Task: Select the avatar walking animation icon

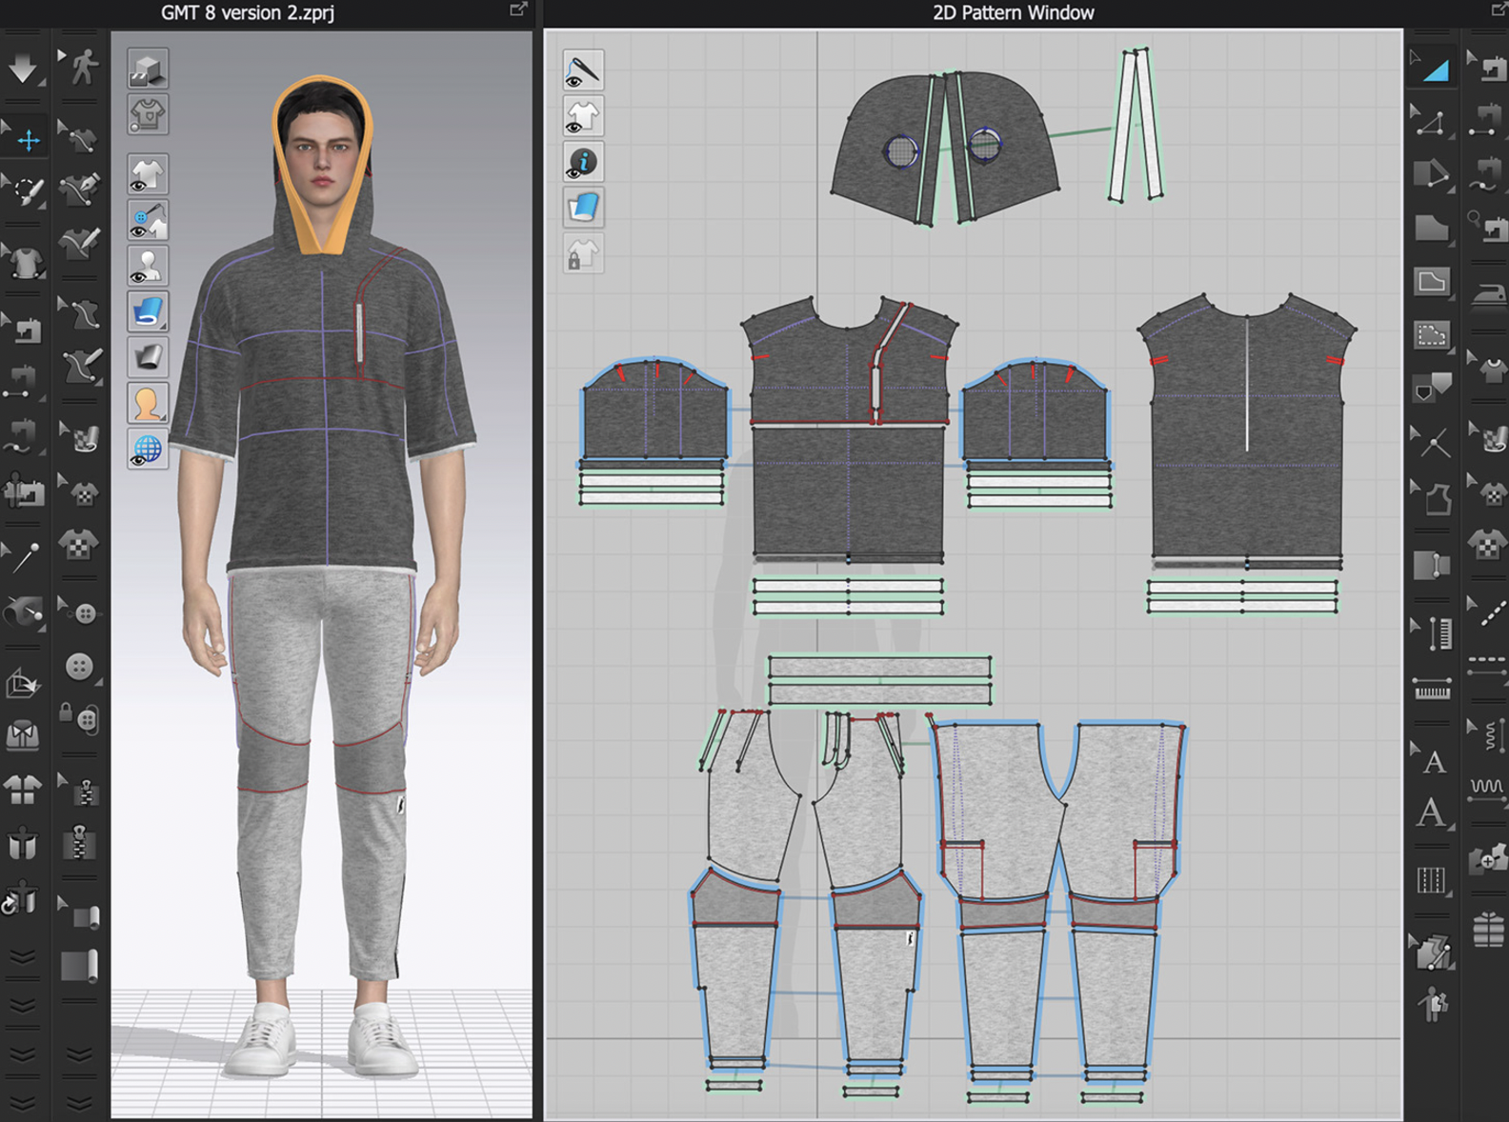Action: pos(83,66)
